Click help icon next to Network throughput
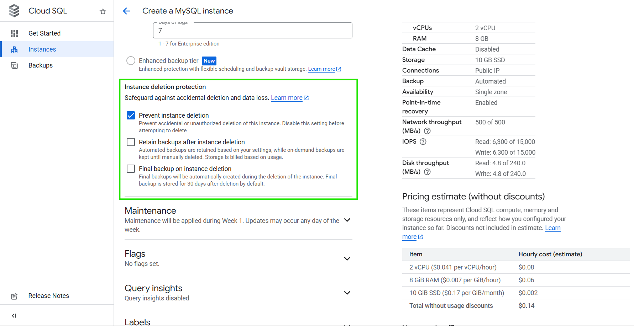Image resolution: width=634 pixels, height=326 pixels. point(427,131)
